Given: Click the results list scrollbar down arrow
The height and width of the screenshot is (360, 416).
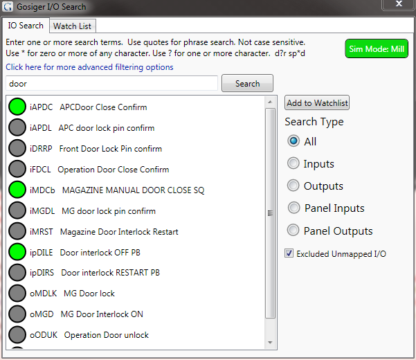Looking at the screenshot, I should coord(271,342).
